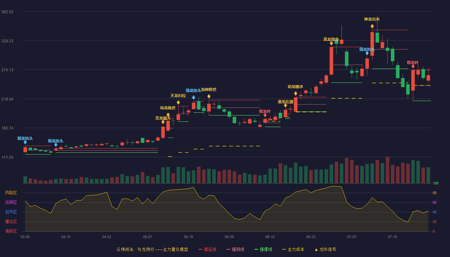The height and width of the screenshot is (257, 450).
Task: Click the 328.33 price axis label
Action: 7,41
